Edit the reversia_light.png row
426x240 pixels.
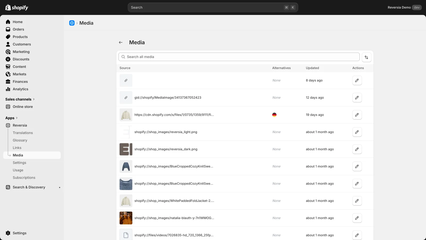[357, 132]
